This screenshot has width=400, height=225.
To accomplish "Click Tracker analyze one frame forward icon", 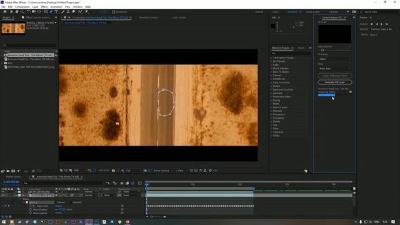I will (x=387, y=24).
